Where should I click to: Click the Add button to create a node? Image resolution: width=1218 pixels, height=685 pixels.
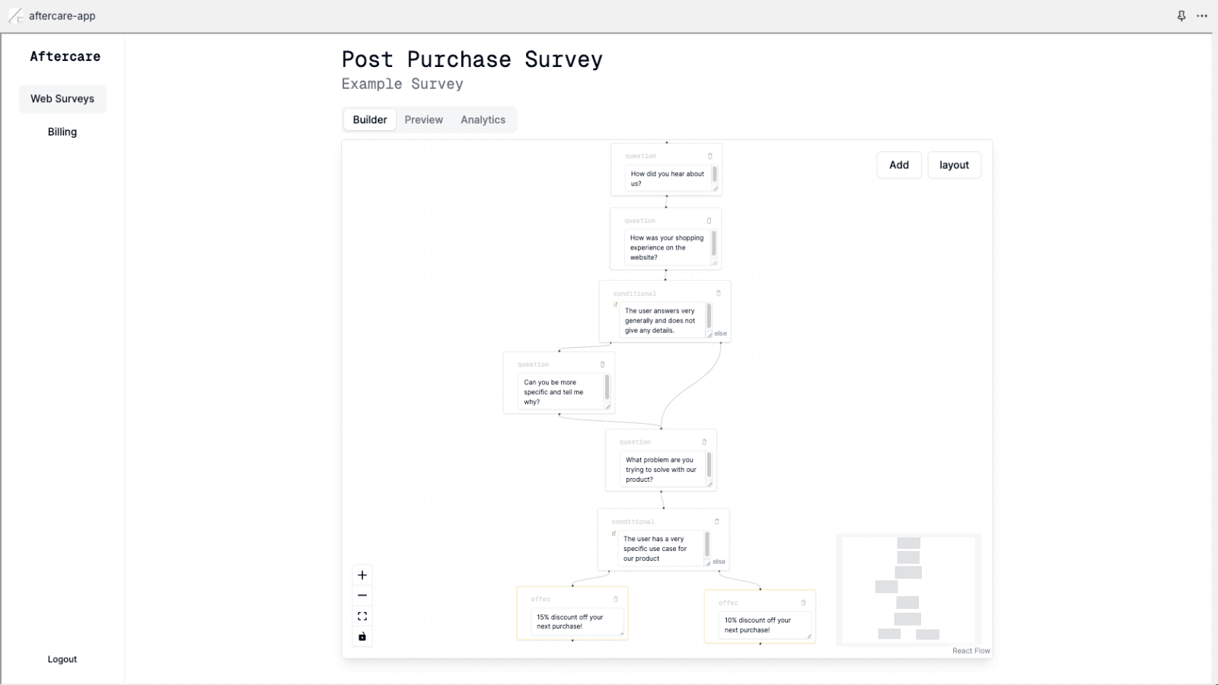(x=899, y=165)
